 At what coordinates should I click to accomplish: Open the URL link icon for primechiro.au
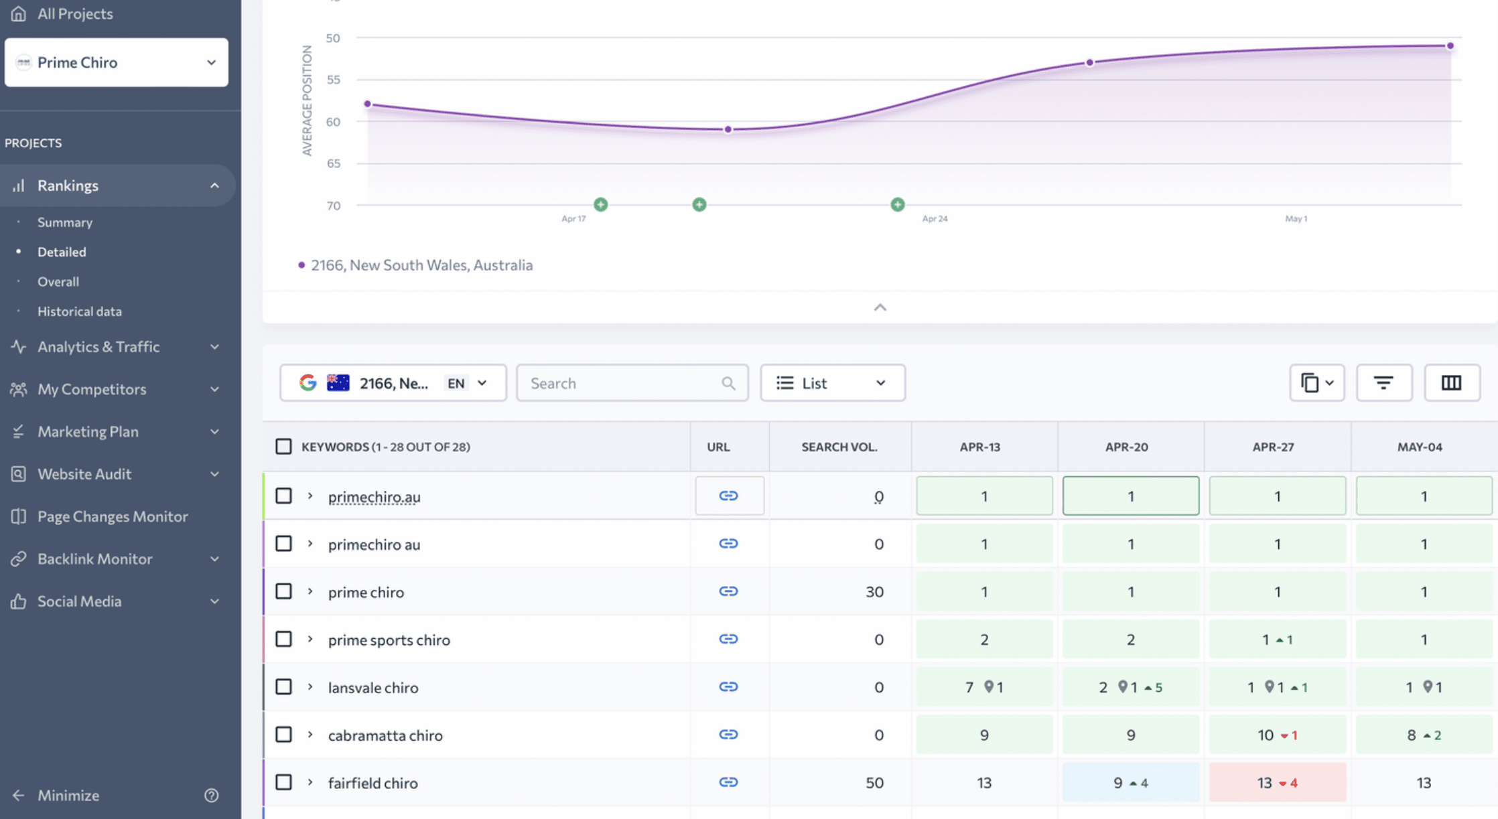(x=729, y=496)
